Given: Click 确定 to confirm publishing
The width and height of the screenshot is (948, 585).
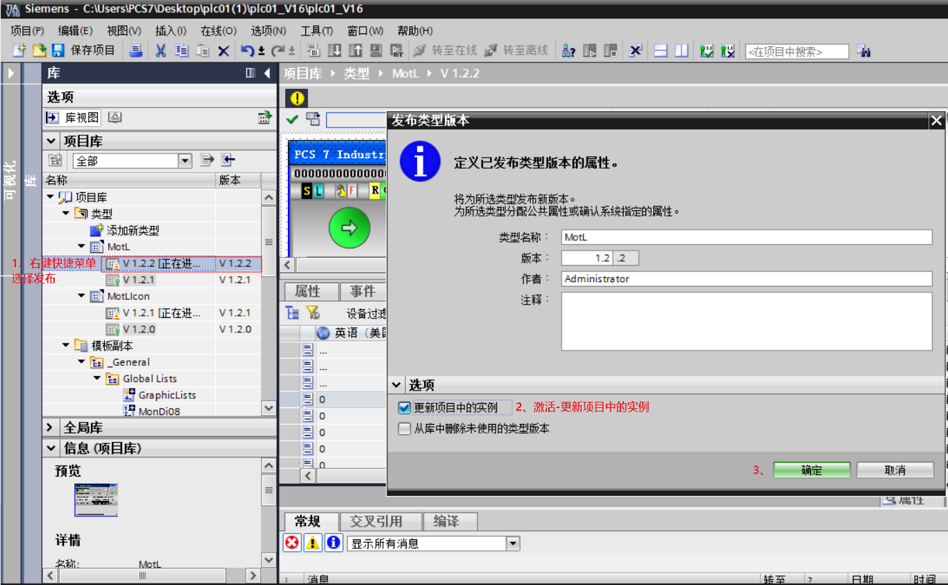Looking at the screenshot, I should tap(812, 470).
